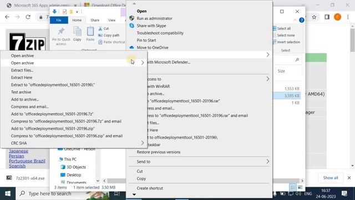Choose Pin to Start
This screenshot has width=355, height=200.
point(199,40)
